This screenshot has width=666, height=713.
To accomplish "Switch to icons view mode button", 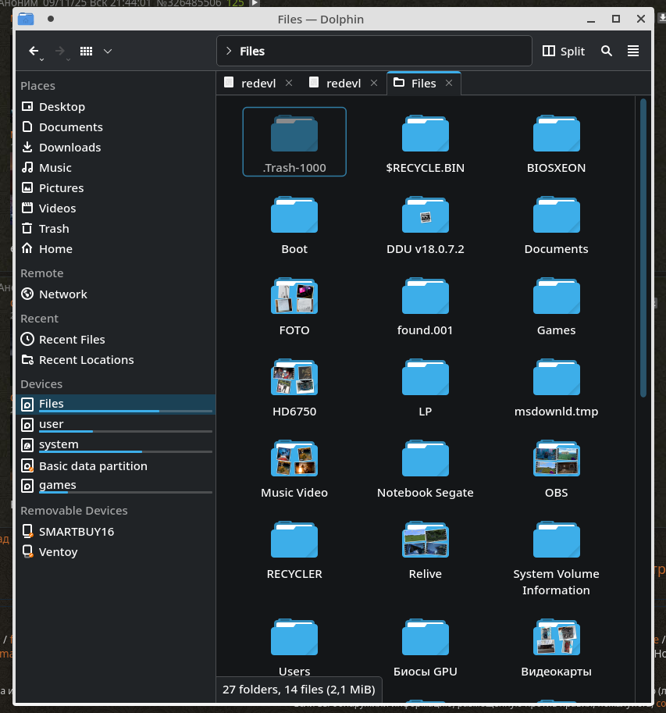I will (87, 51).
